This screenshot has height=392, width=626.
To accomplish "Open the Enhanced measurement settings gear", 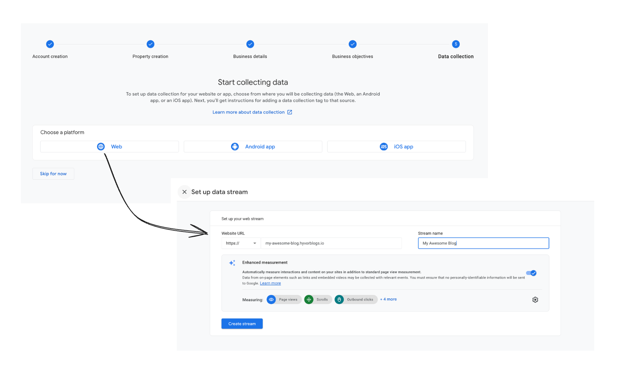I will (x=535, y=300).
